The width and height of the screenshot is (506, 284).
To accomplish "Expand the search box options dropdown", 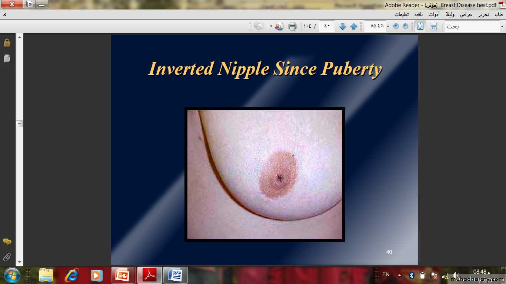I will click(x=502, y=26).
